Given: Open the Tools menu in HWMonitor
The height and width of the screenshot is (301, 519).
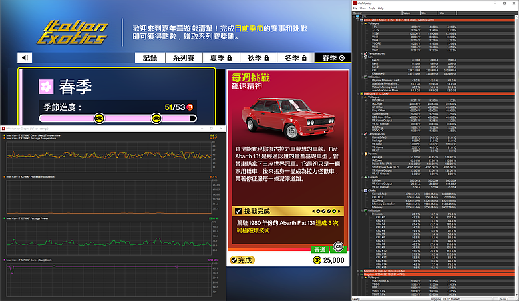Looking at the screenshot, I should pyautogui.click(x=372, y=8).
